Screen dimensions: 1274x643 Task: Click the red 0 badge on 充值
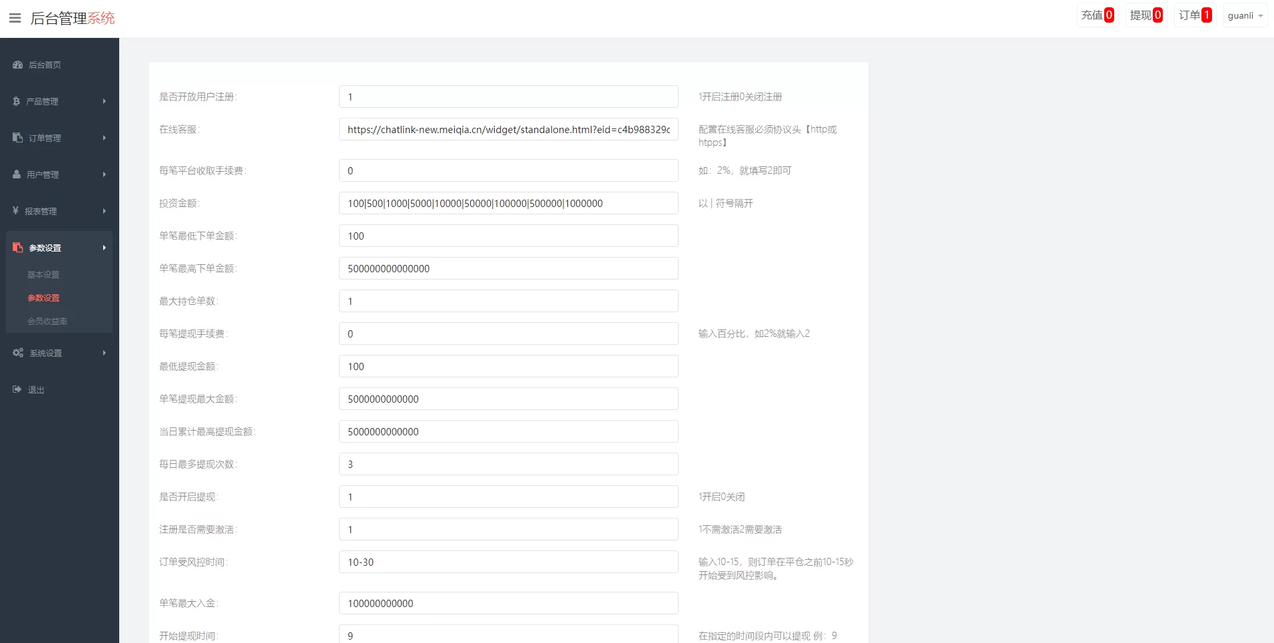tap(1109, 15)
